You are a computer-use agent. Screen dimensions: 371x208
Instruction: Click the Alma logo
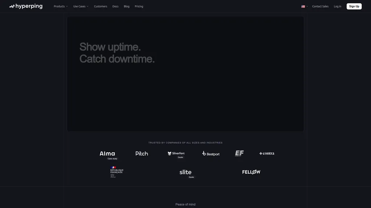point(107,153)
